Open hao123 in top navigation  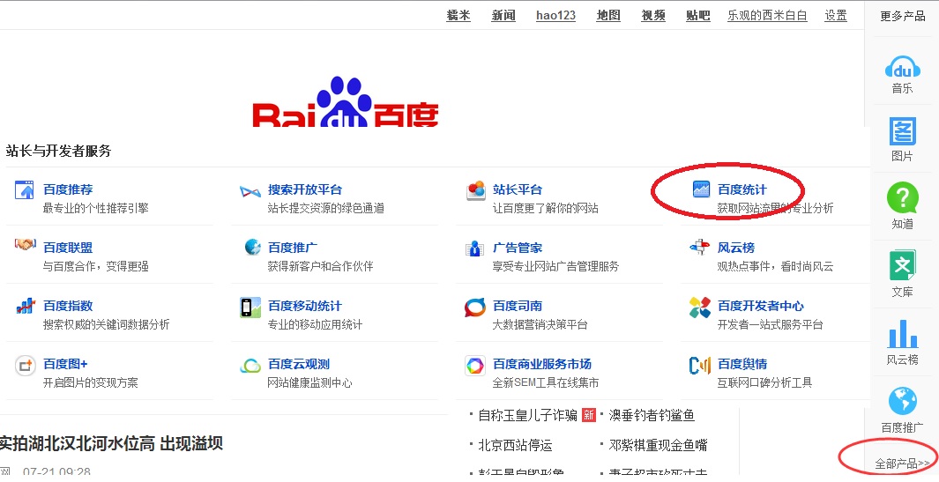click(x=555, y=16)
